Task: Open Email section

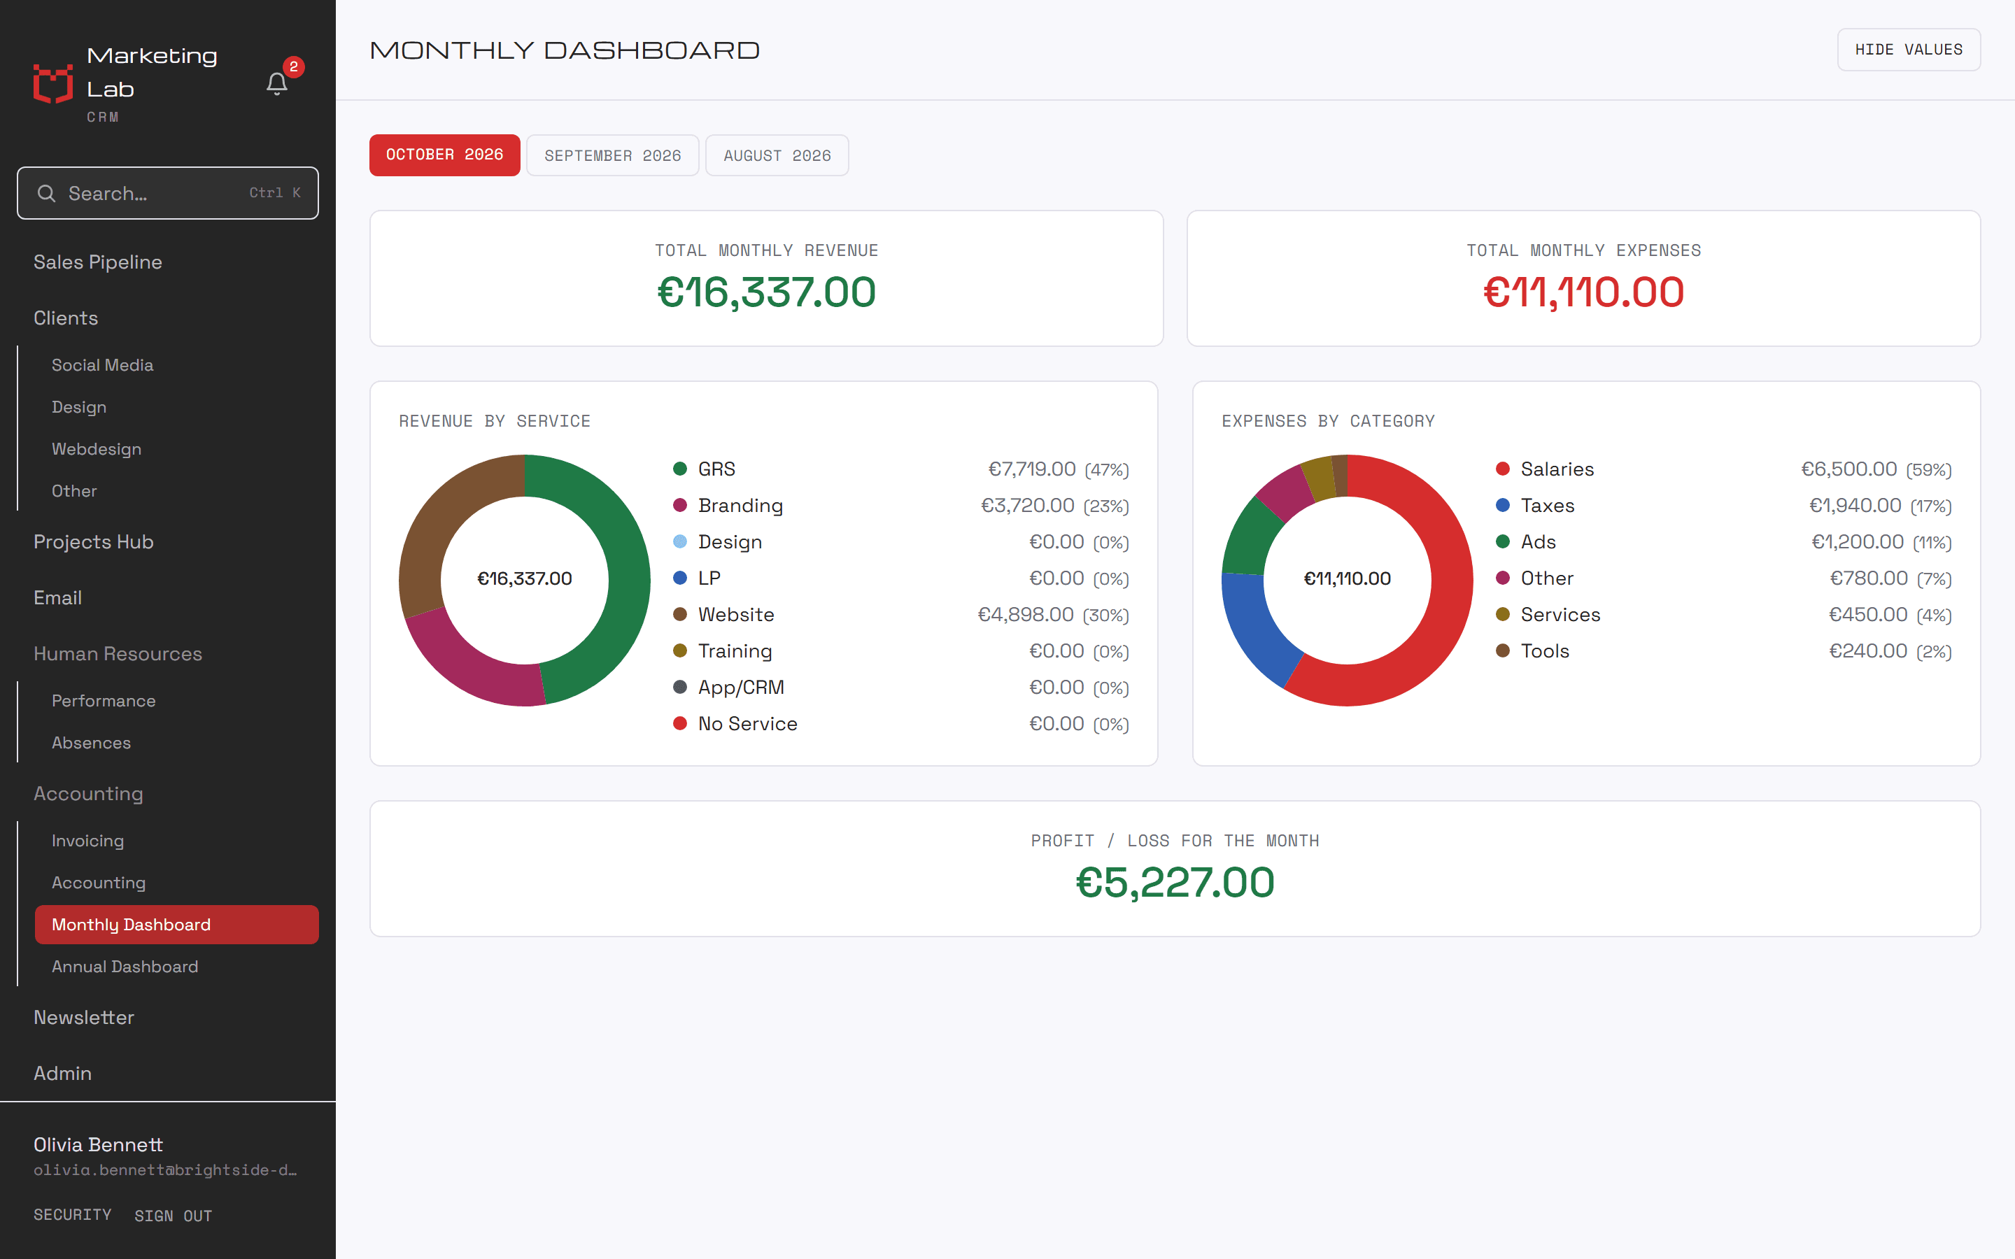Action: pos(57,598)
